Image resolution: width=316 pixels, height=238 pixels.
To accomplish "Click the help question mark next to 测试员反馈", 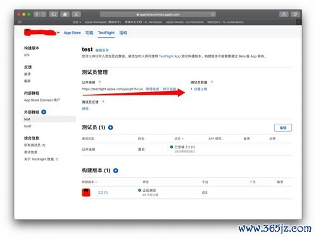I will click(x=103, y=102).
